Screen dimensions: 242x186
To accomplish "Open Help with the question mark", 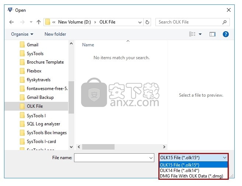I will pyautogui.click(x=226, y=34).
